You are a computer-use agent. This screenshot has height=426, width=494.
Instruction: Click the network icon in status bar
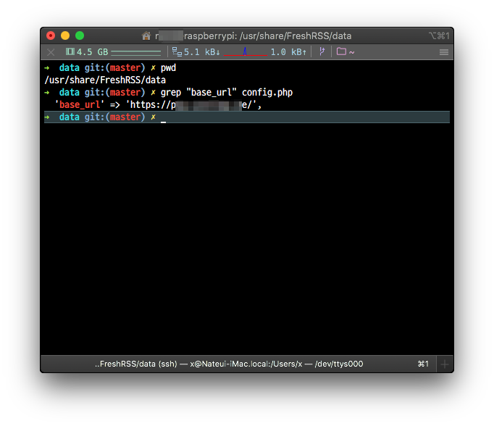coord(177,51)
